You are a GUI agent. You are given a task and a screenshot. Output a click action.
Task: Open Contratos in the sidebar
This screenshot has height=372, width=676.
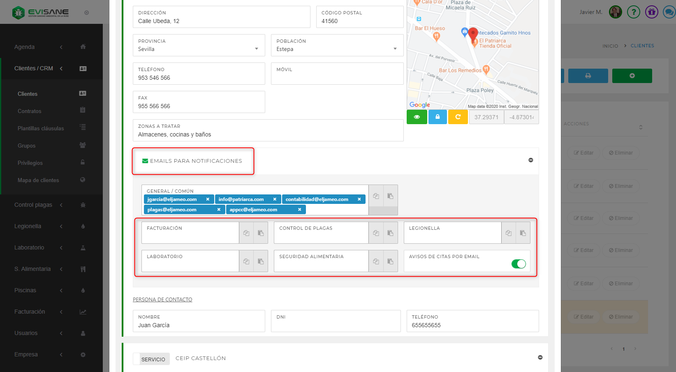coord(30,111)
